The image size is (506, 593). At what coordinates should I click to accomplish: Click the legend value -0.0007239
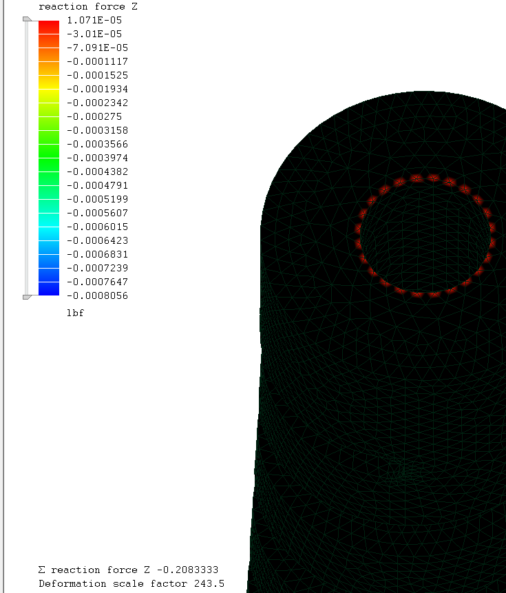point(98,268)
